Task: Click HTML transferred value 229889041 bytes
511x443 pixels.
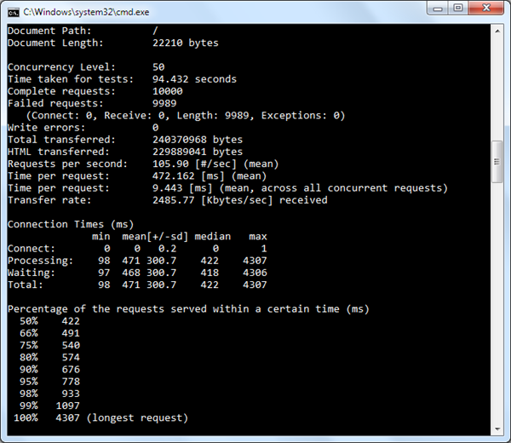Action: tap(198, 152)
